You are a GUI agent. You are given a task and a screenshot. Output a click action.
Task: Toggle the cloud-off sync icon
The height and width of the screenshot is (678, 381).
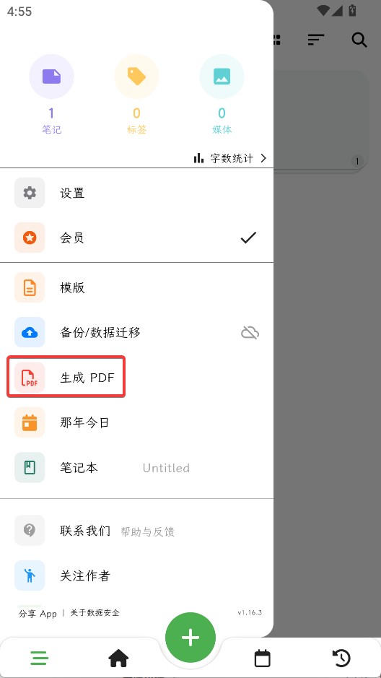(250, 333)
